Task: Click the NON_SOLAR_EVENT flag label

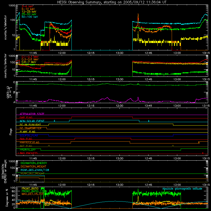Action: click(32, 121)
